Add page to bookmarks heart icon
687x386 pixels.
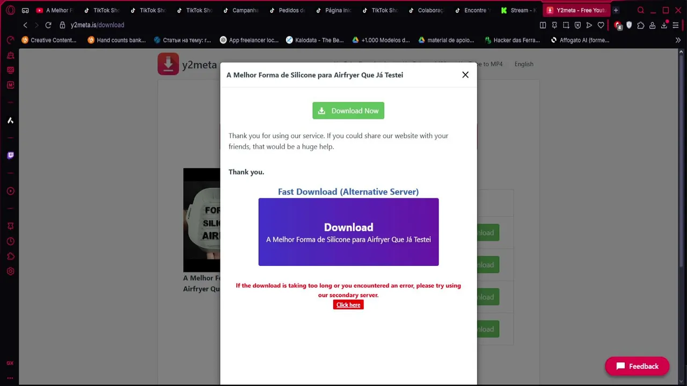click(x=601, y=25)
